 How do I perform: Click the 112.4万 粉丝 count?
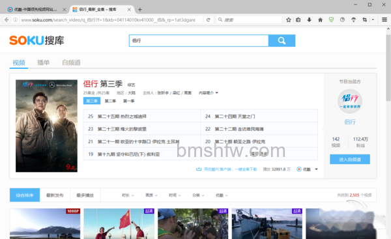point(360,142)
